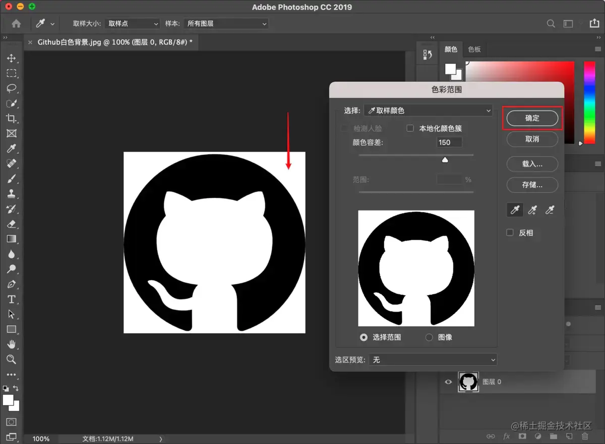Open the 选择 取样颜色 dropdown
605x444 pixels.
pyautogui.click(x=428, y=110)
